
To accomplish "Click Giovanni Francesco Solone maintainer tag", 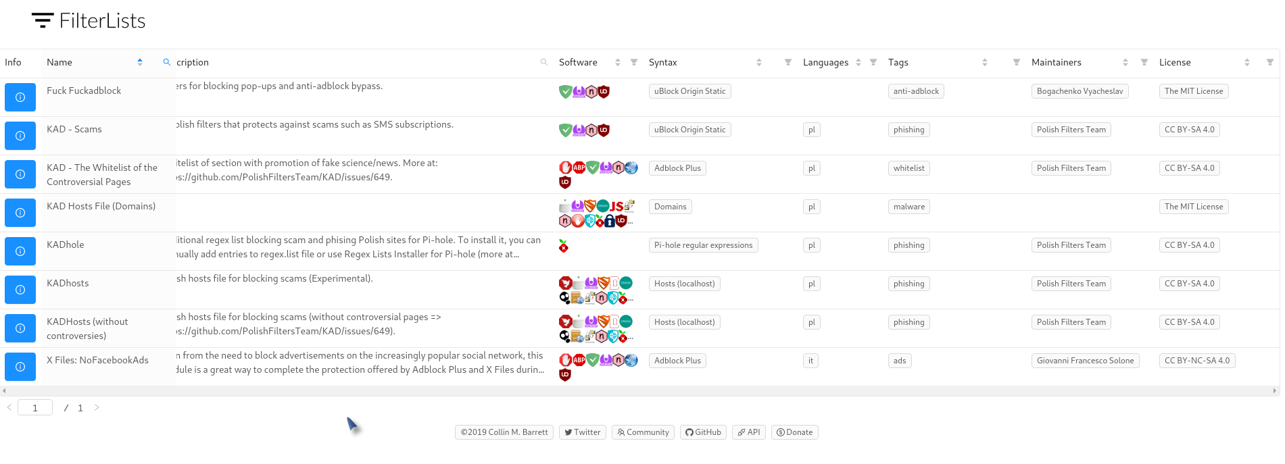I will pyautogui.click(x=1085, y=361).
